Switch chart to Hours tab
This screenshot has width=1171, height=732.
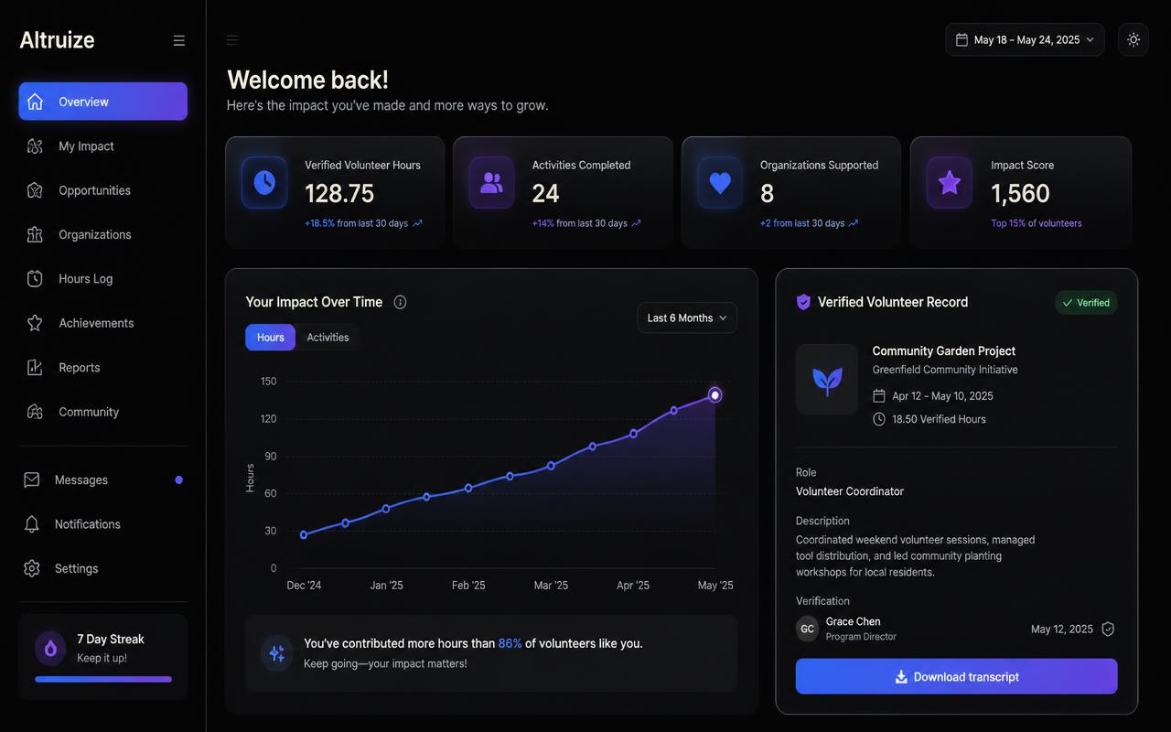click(270, 338)
